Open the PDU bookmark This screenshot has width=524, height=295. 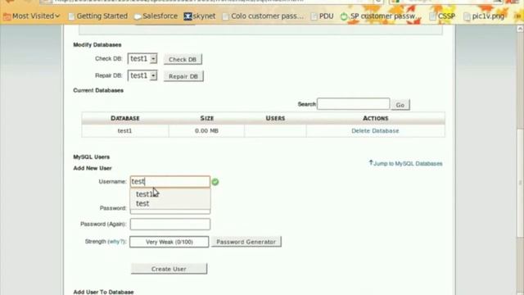322,16
